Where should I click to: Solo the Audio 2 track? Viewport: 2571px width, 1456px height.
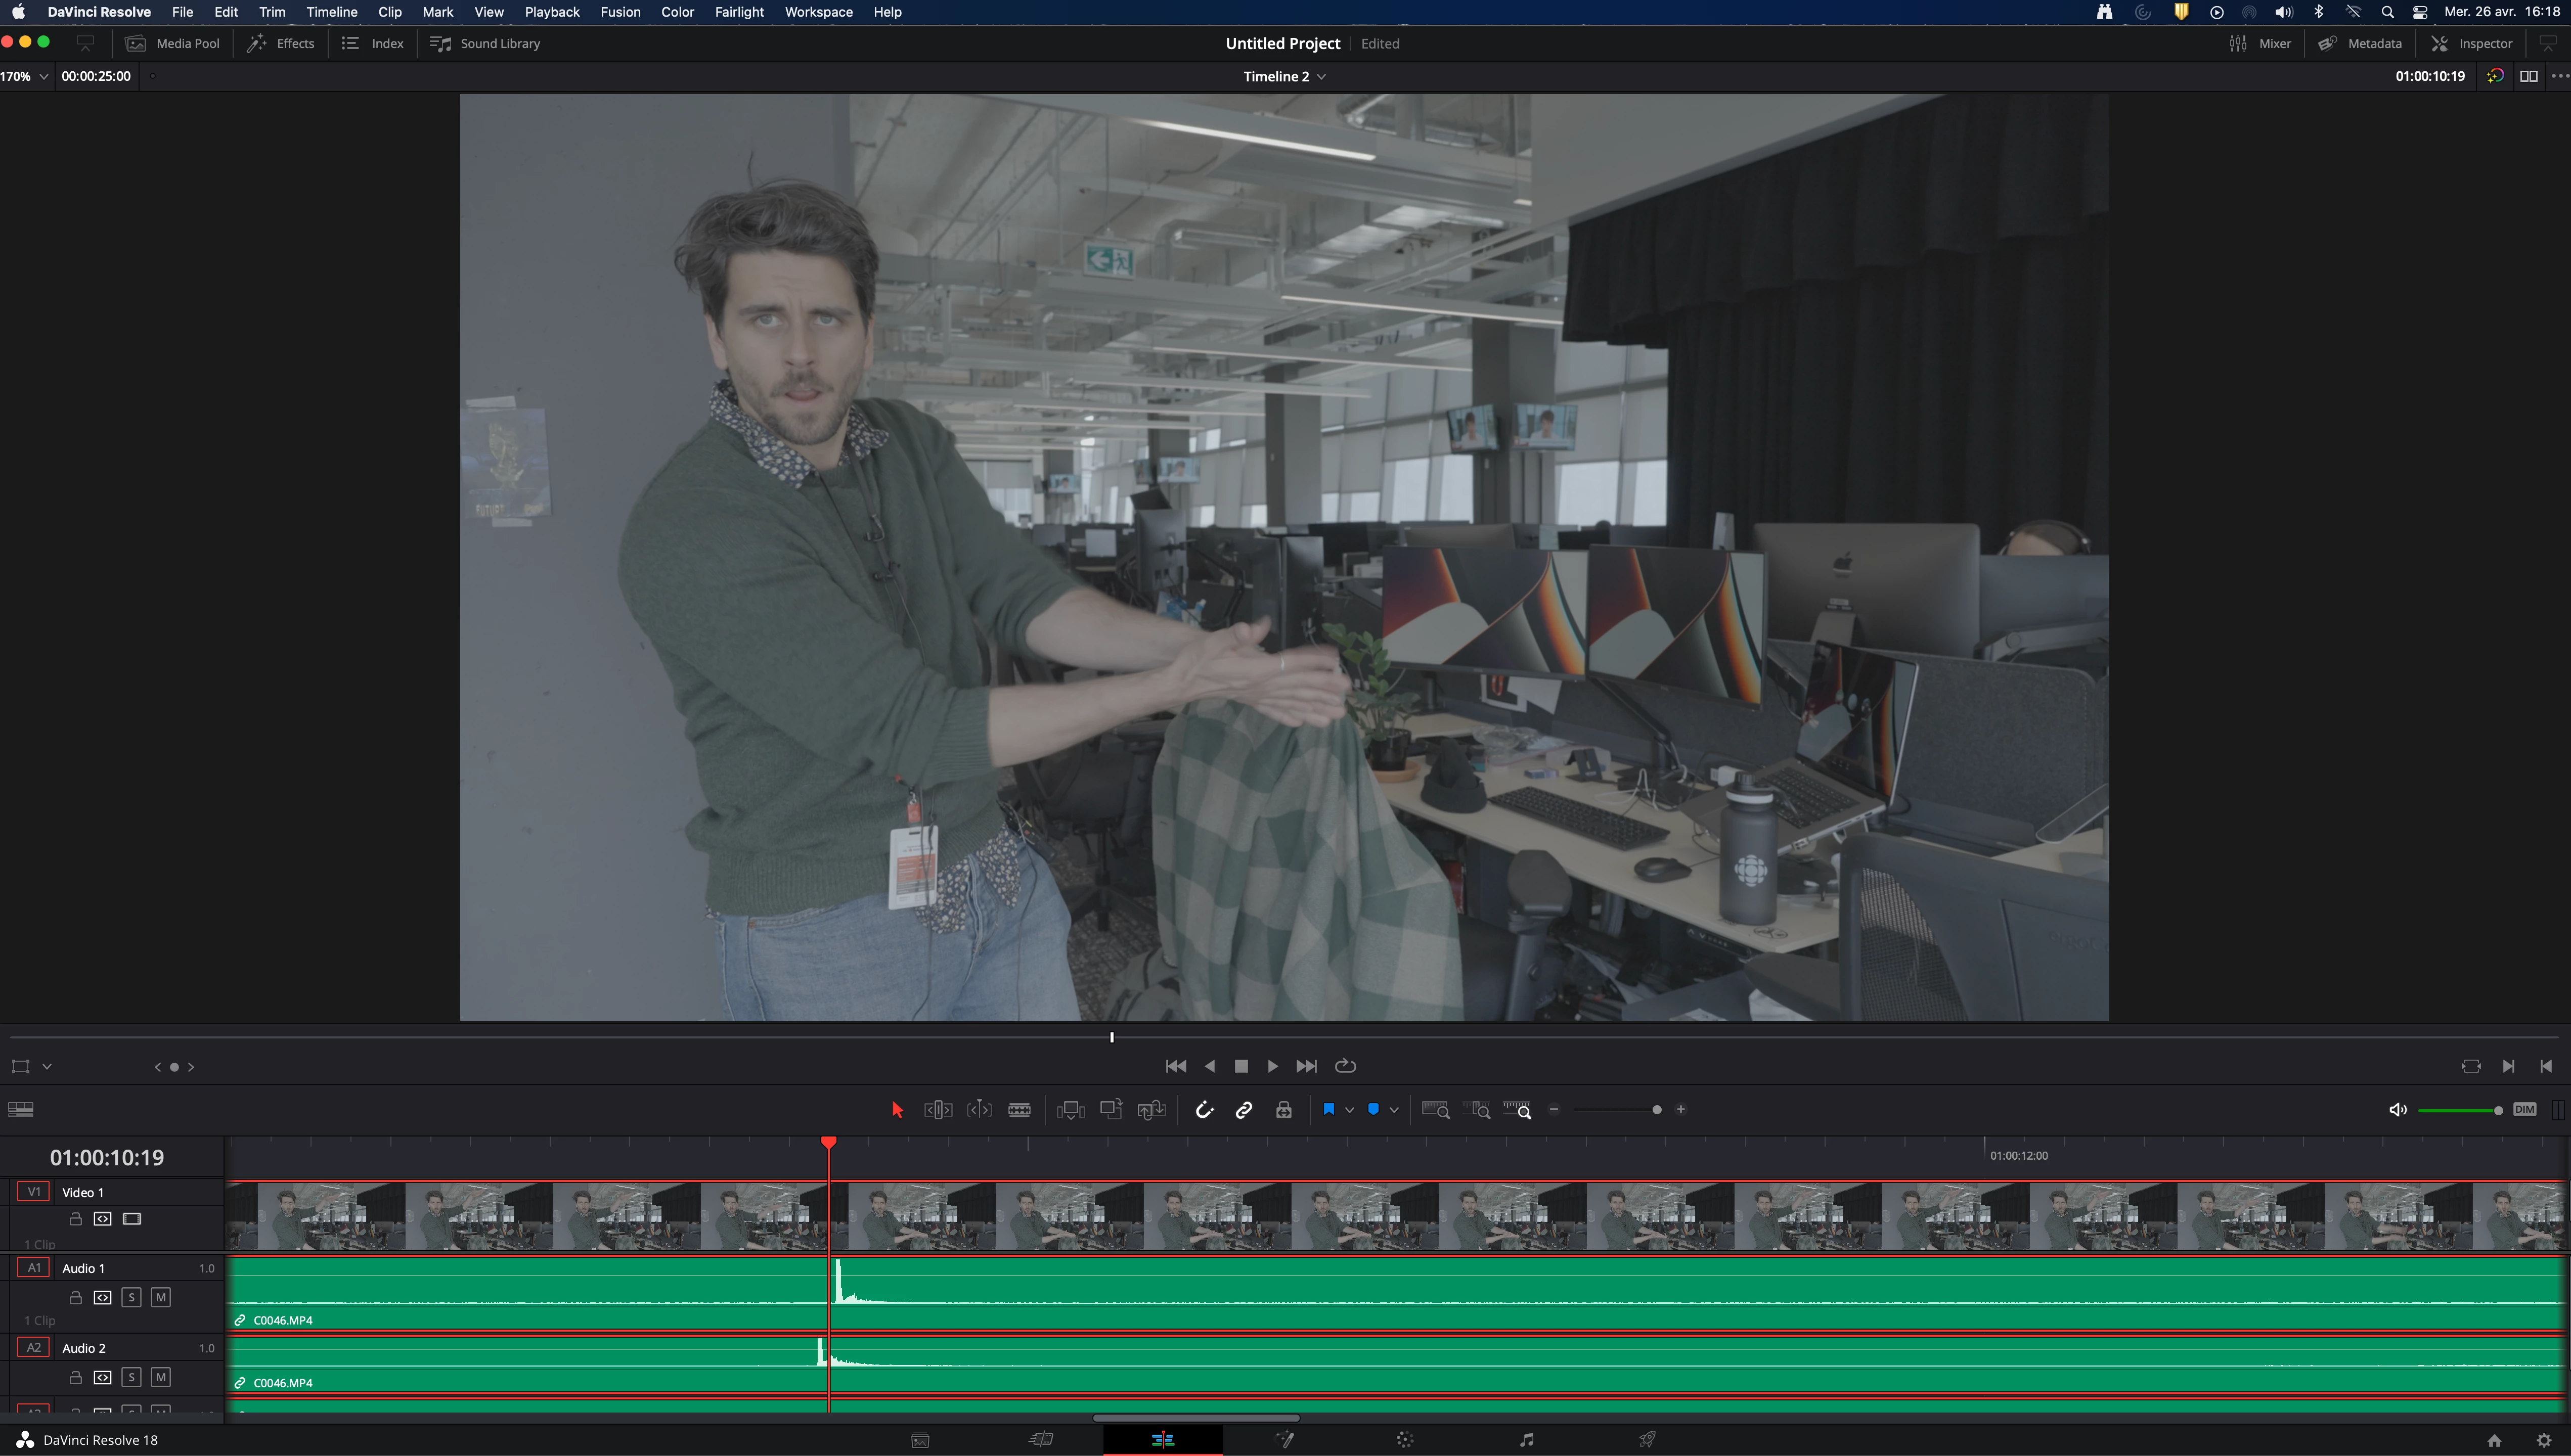pos(131,1377)
